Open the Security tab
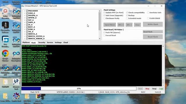The height and width of the screenshot is (104, 186). pos(42,42)
